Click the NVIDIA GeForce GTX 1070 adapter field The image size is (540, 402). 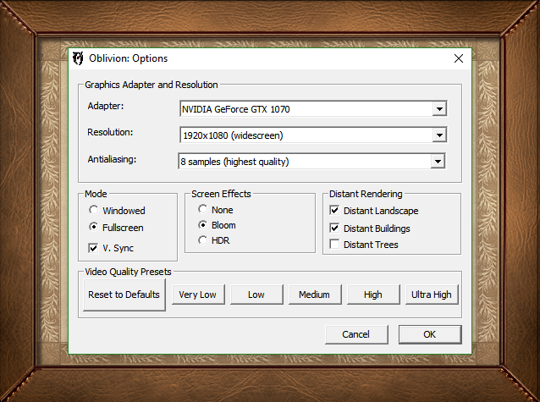313,109
